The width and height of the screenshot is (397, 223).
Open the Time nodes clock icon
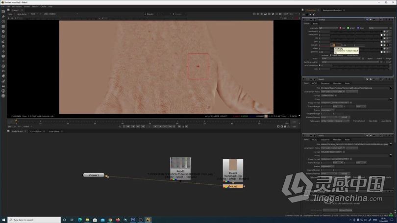pos(3,22)
